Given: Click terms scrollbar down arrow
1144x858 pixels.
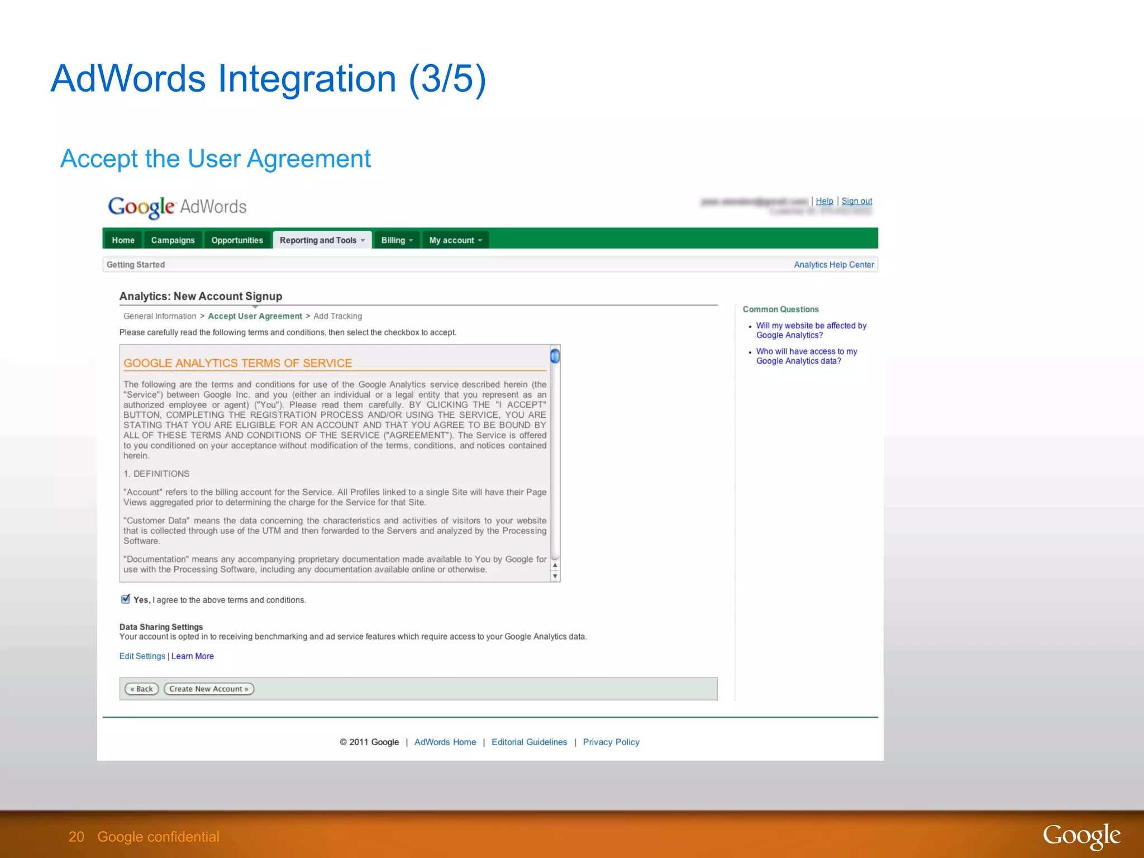Looking at the screenshot, I should [x=555, y=576].
